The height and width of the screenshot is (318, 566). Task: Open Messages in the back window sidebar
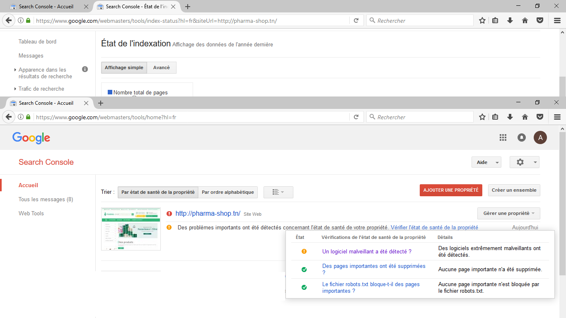coord(31,55)
